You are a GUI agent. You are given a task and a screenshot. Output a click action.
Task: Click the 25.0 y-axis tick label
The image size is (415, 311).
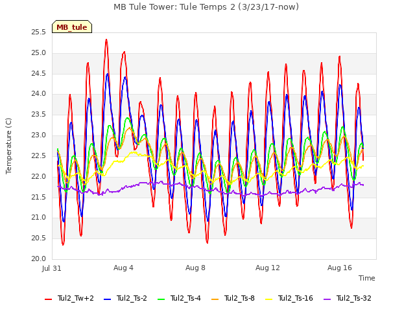point(39,53)
